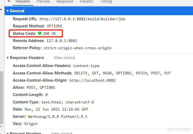193x134 pixels.
Task: Open the Response tab
Action: (x=65, y=2)
